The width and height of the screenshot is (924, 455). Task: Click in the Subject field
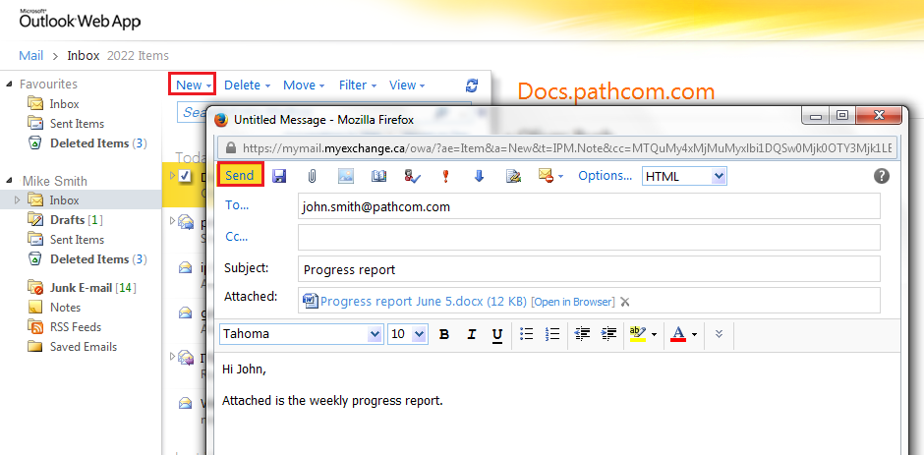click(589, 268)
